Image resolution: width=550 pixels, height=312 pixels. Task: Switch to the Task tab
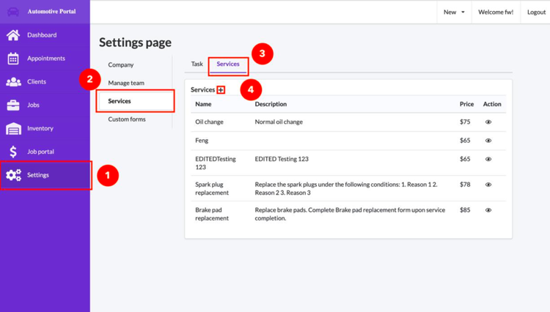(197, 64)
